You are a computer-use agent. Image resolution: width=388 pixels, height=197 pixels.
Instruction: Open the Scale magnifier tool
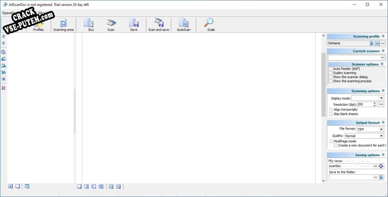tap(209, 25)
